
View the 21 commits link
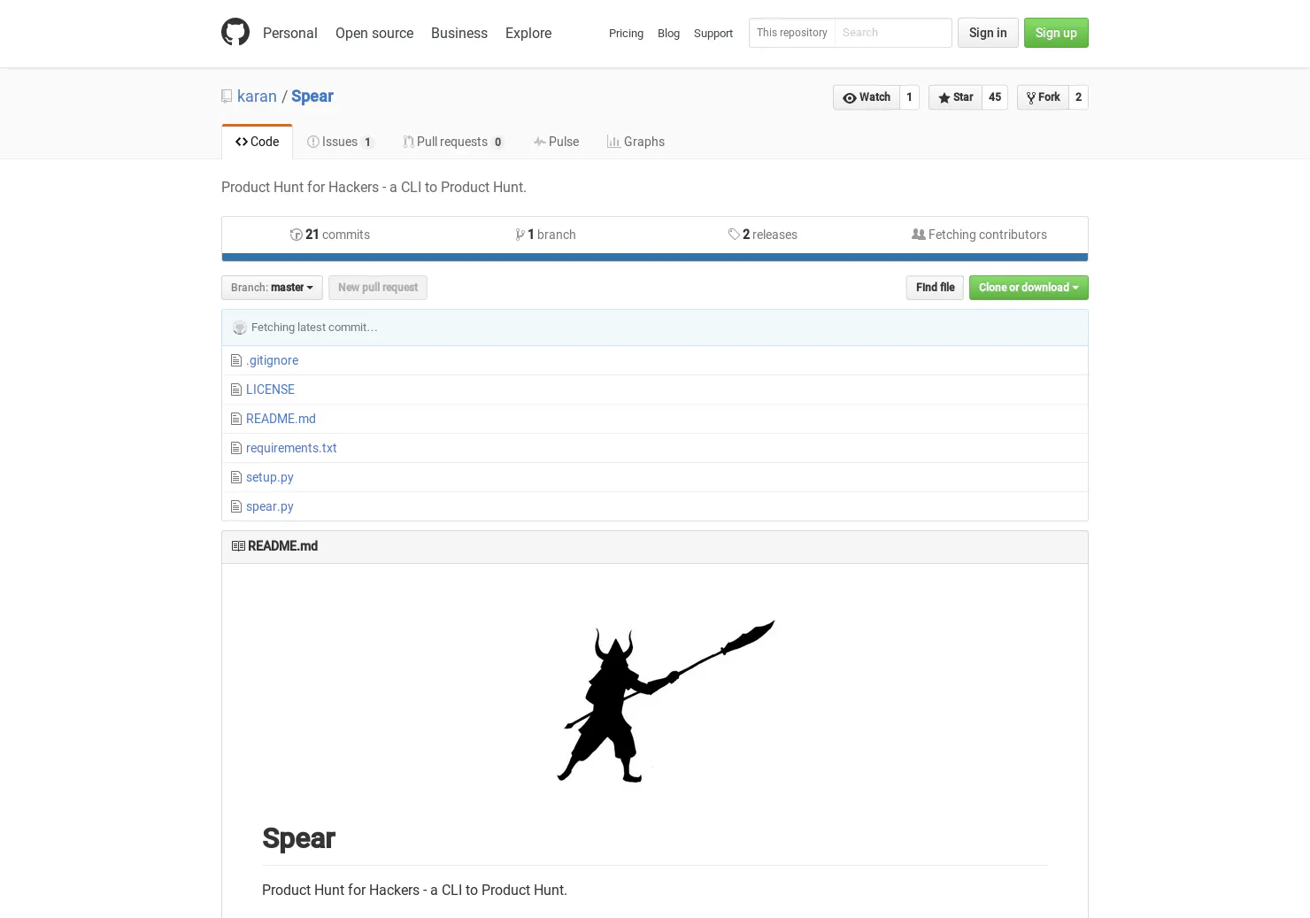pos(330,235)
